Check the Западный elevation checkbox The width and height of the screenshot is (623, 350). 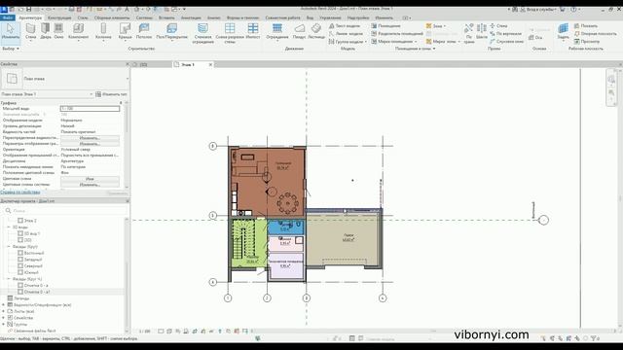[20, 260]
